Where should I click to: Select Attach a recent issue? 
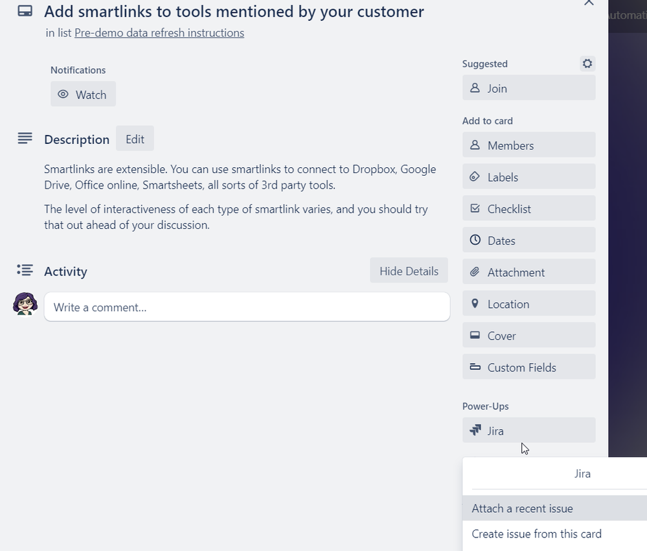[522, 509]
